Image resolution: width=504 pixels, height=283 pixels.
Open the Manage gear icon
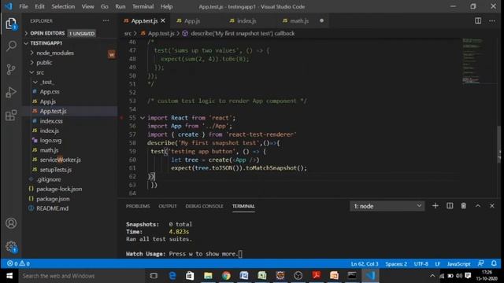click(11, 246)
